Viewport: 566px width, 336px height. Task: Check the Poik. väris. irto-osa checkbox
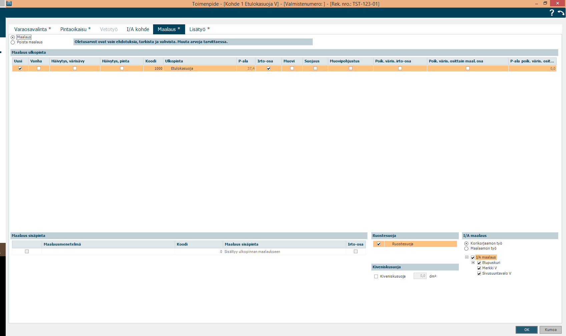tap(400, 68)
